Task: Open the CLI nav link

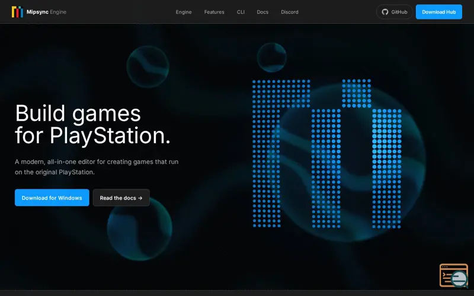Action: click(x=241, y=12)
